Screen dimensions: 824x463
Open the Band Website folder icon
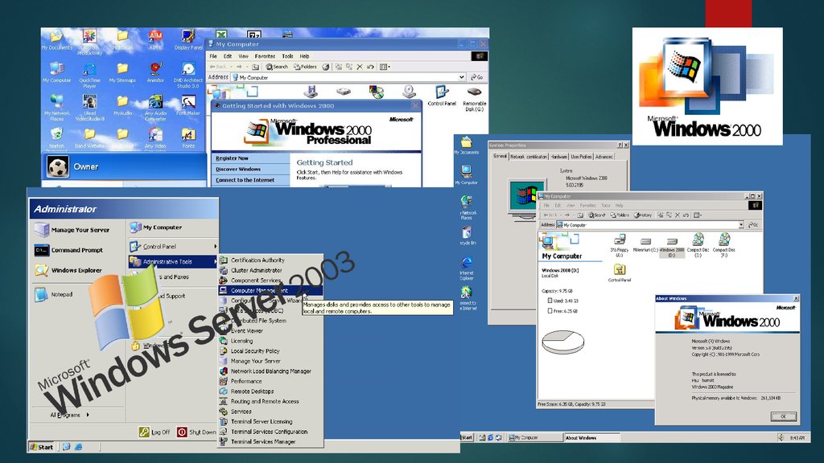[89, 138]
